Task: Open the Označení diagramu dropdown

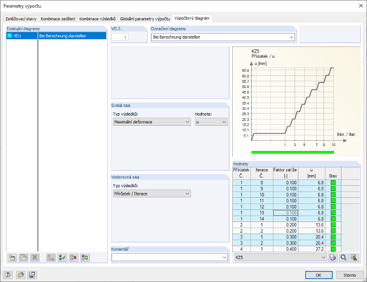Action: 291,37
